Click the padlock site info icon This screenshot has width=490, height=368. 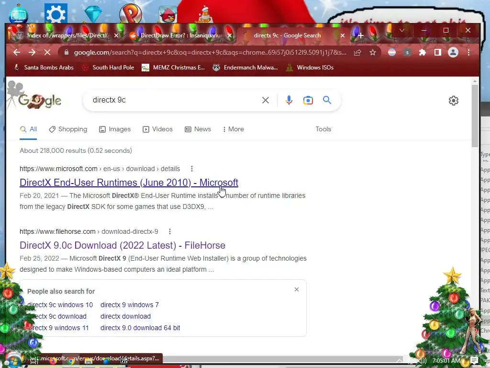click(x=66, y=52)
